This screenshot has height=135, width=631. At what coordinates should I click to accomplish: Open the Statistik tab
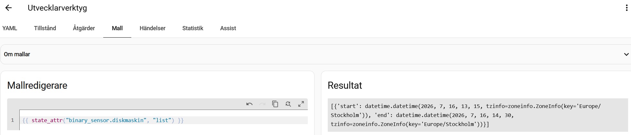(193, 28)
